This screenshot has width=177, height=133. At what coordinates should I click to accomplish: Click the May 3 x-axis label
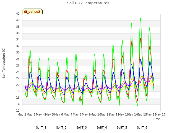click(x=31, y=114)
